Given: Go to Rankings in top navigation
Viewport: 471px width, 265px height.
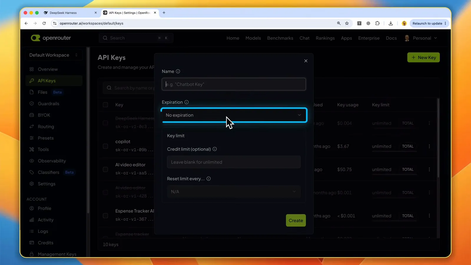Looking at the screenshot, I should [x=325, y=38].
